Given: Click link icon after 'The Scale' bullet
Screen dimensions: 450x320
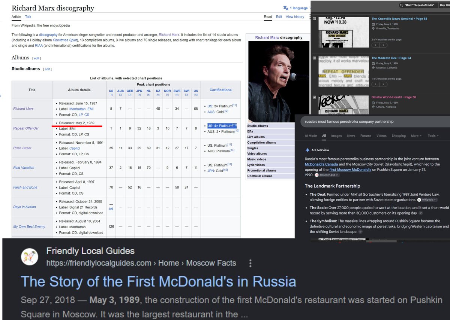Looking at the screenshot, I should pyautogui.click(x=421, y=213).
